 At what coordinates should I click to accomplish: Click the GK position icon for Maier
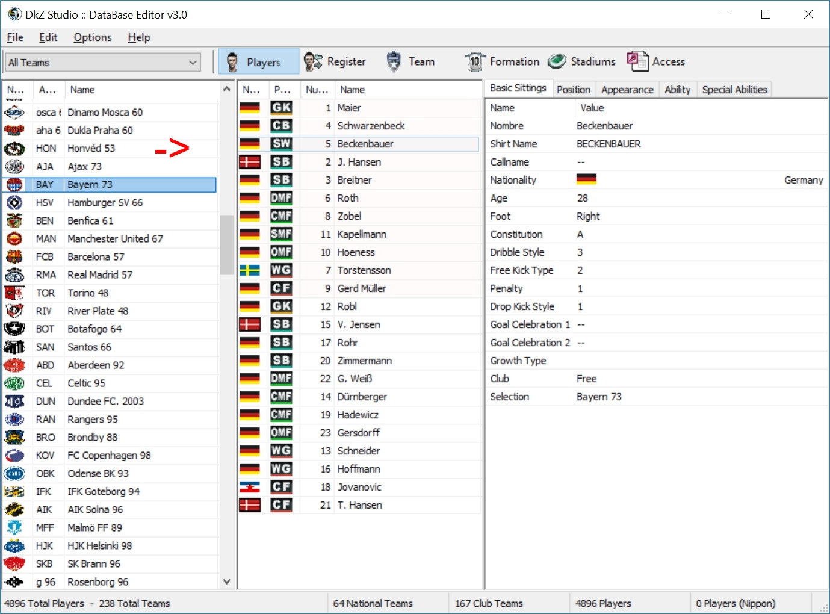[281, 108]
